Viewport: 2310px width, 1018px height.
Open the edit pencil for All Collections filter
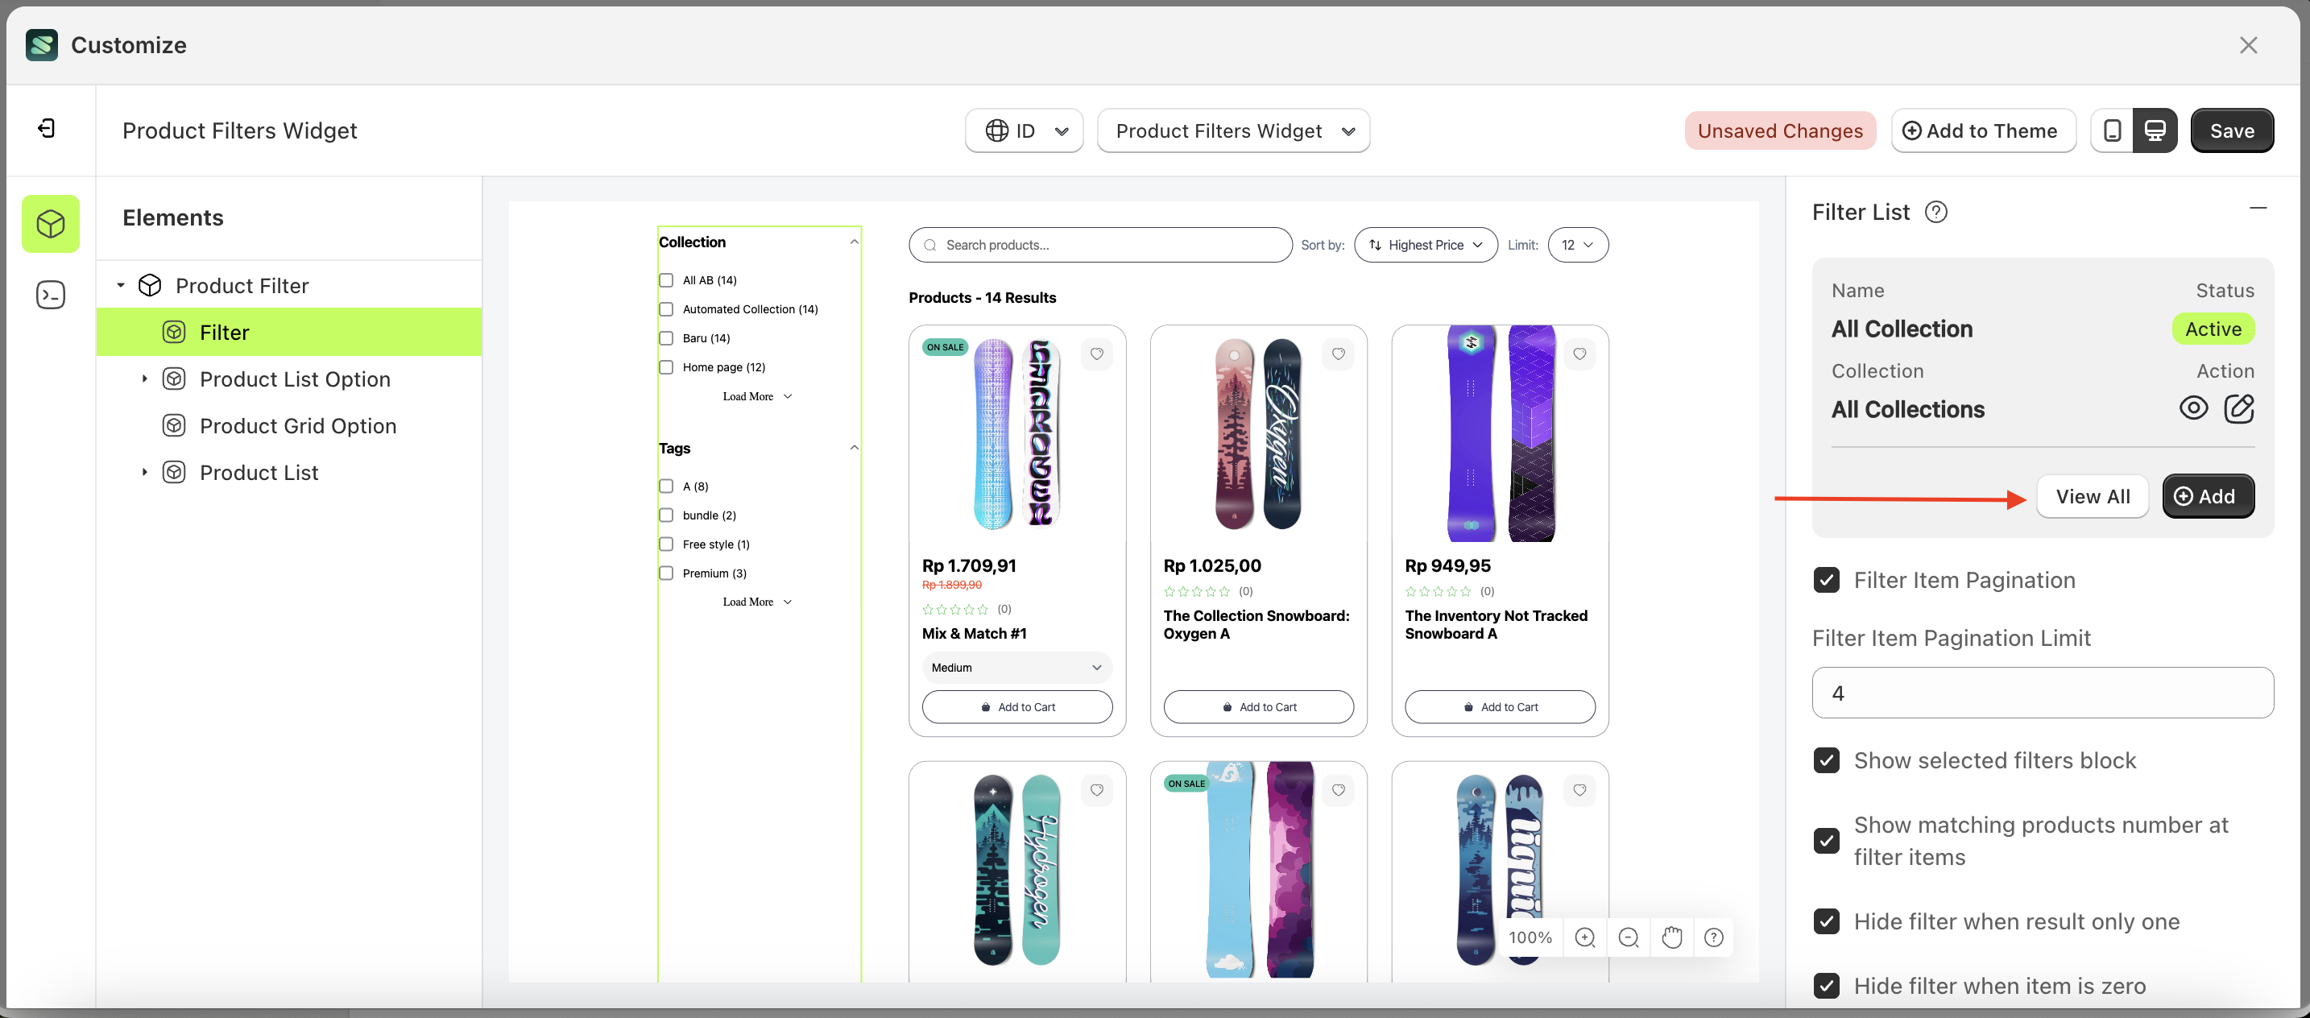(2239, 408)
